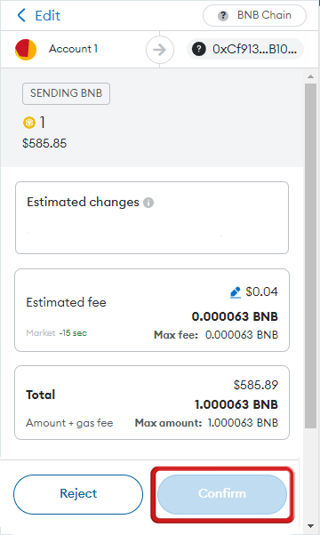Viewport: 320px width, 535px height.
Task: Click the recipient unknown identicon
Action: [x=199, y=49]
